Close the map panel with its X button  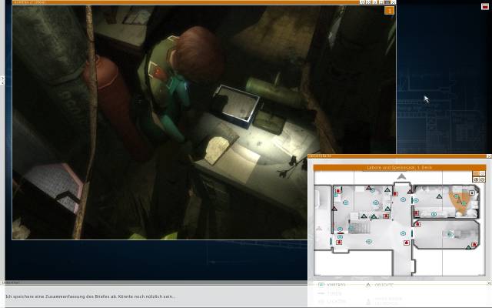[486, 156]
